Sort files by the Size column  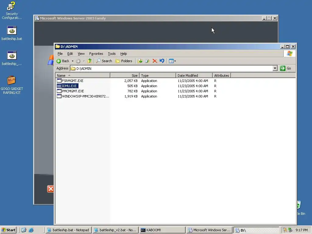[x=125, y=76]
